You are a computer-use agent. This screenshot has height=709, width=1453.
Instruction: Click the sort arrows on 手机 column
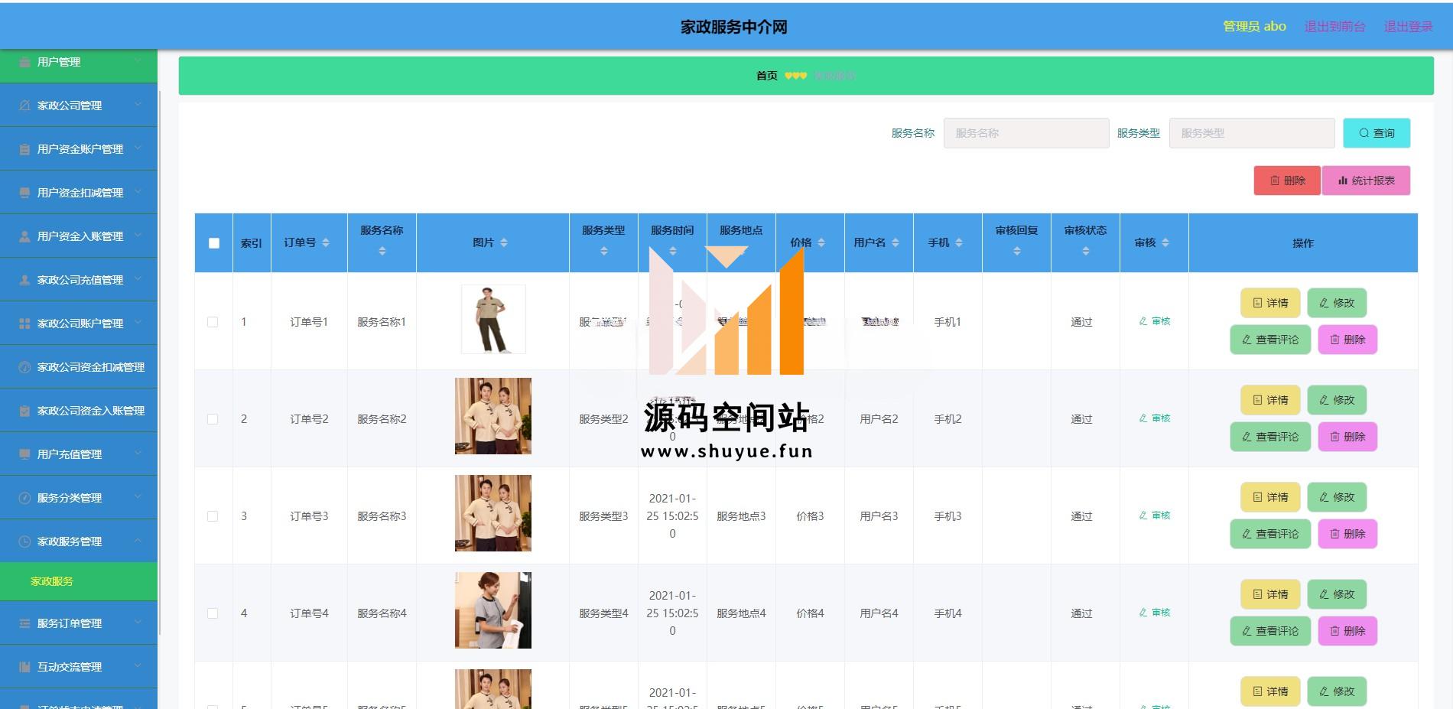(959, 242)
